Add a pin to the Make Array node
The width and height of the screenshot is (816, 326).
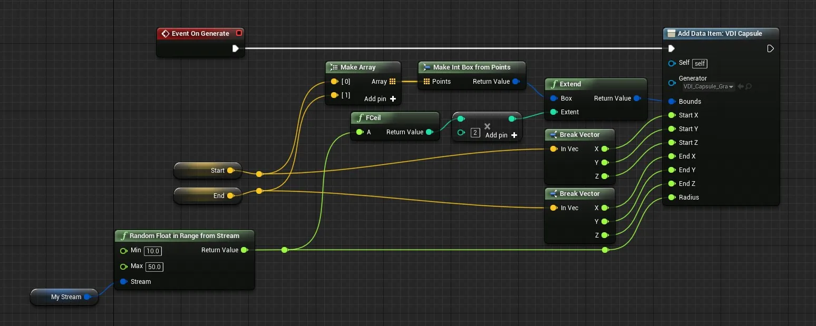click(393, 98)
